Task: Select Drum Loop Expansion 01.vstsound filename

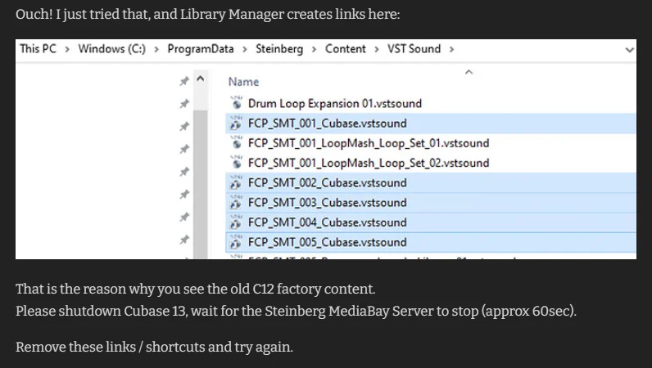Action: [x=335, y=103]
